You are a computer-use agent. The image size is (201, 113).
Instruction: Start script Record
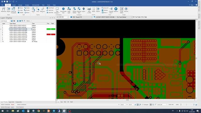point(126,10)
